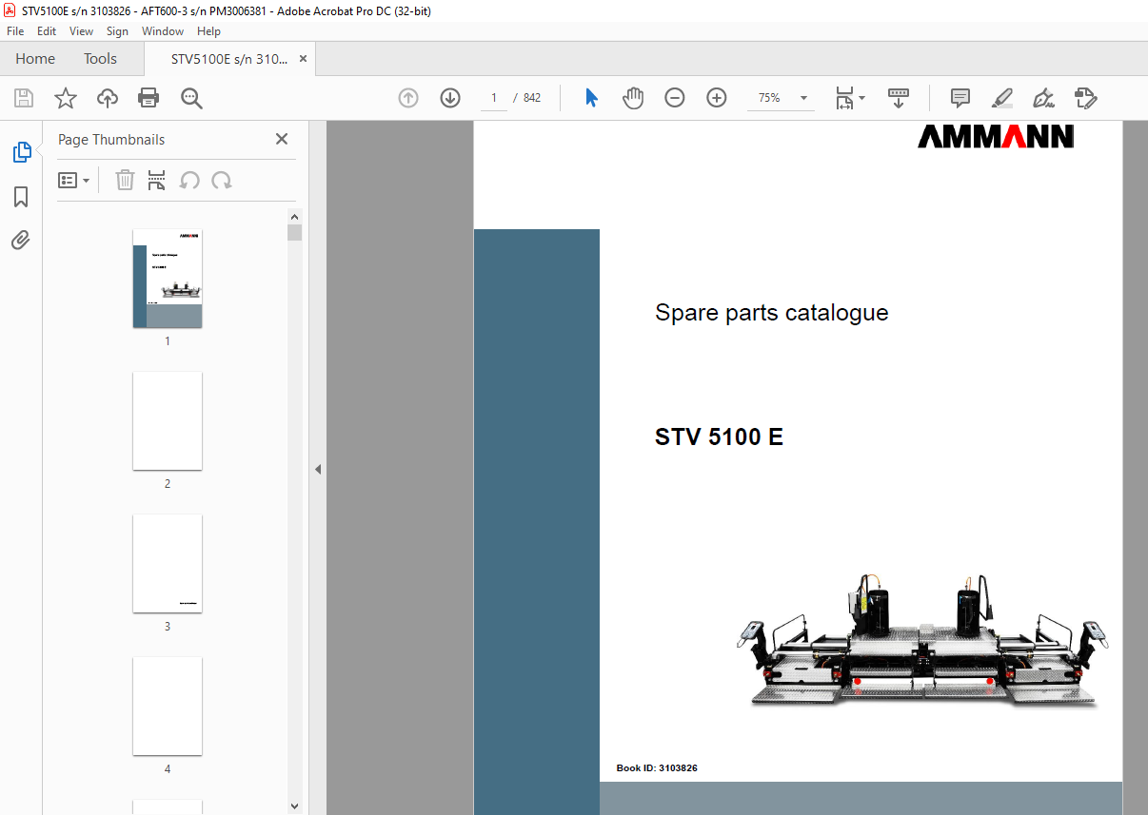Go to next page using the down arrow

coord(450,98)
